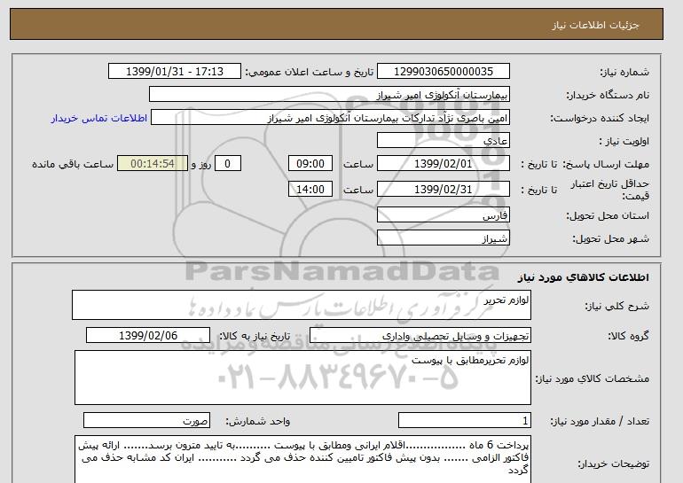The width and height of the screenshot is (683, 483).
Task: Click the quantity field showing 1
Action: click(464, 420)
